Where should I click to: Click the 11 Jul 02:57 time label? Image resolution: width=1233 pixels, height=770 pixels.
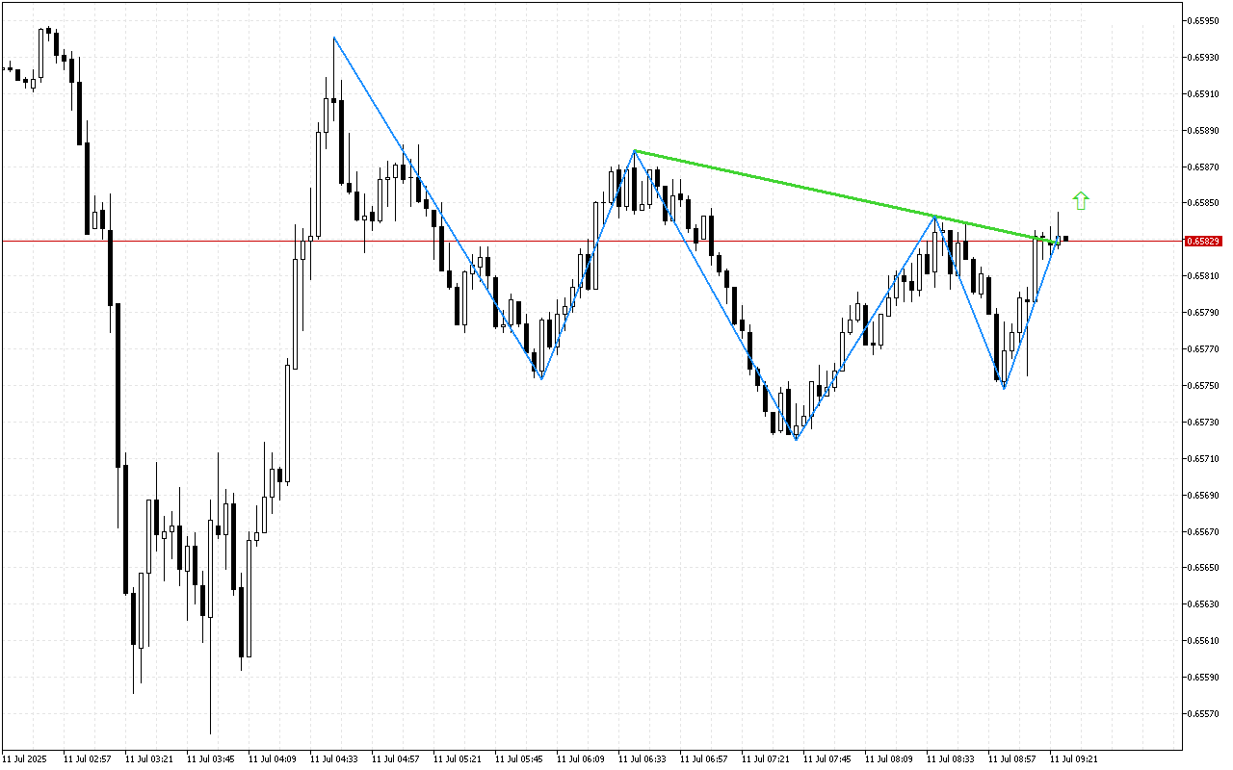tap(87, 758)
